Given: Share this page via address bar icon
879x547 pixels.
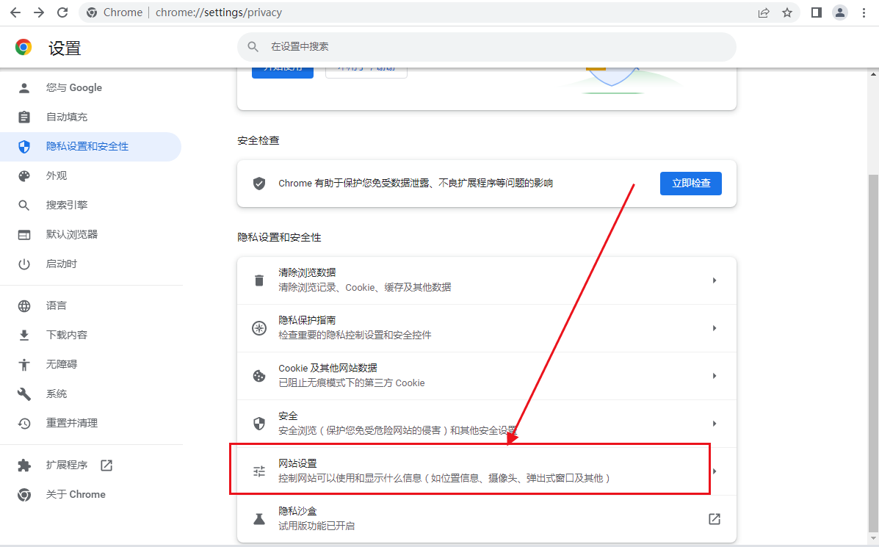Looking at the screenshot, I should pyautogui.click(x=764, y=12).
